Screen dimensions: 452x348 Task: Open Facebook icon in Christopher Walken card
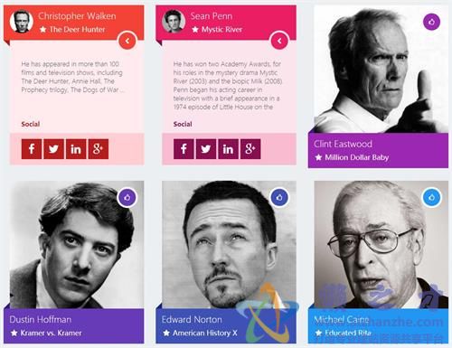click(32, 149)
